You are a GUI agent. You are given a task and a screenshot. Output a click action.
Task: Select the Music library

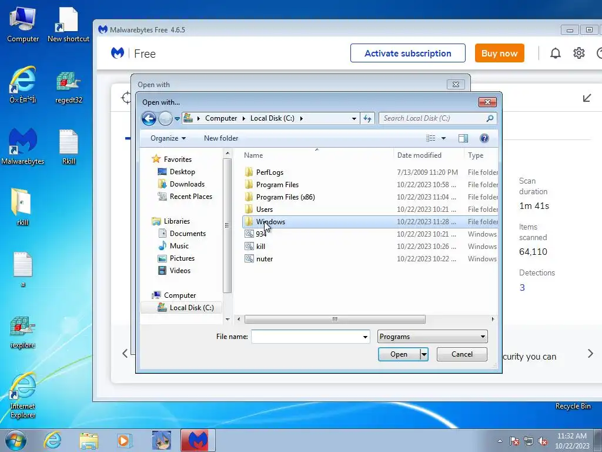[x=179, y=245]
